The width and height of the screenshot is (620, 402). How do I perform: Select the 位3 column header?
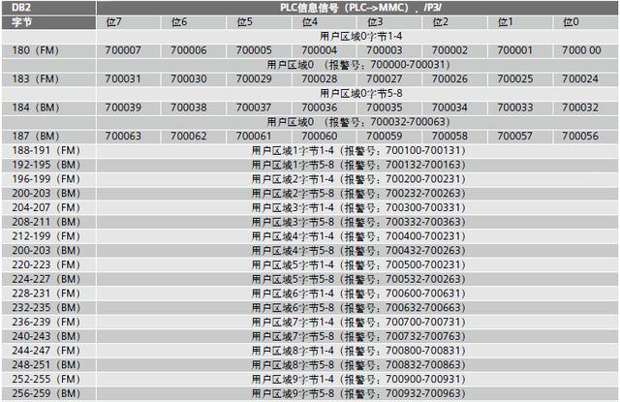[375, 22]
